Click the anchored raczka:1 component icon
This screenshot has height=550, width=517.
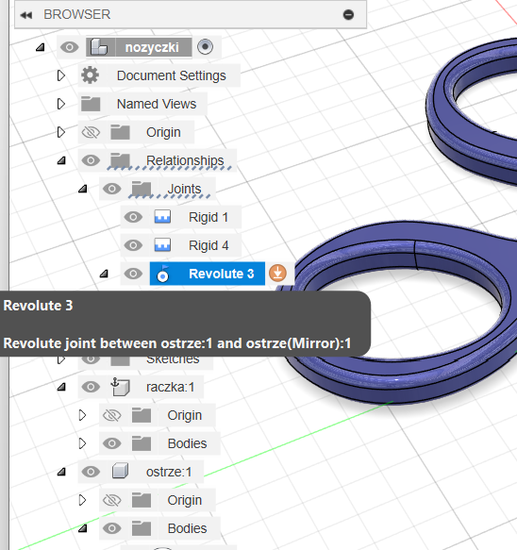[121, 387]
